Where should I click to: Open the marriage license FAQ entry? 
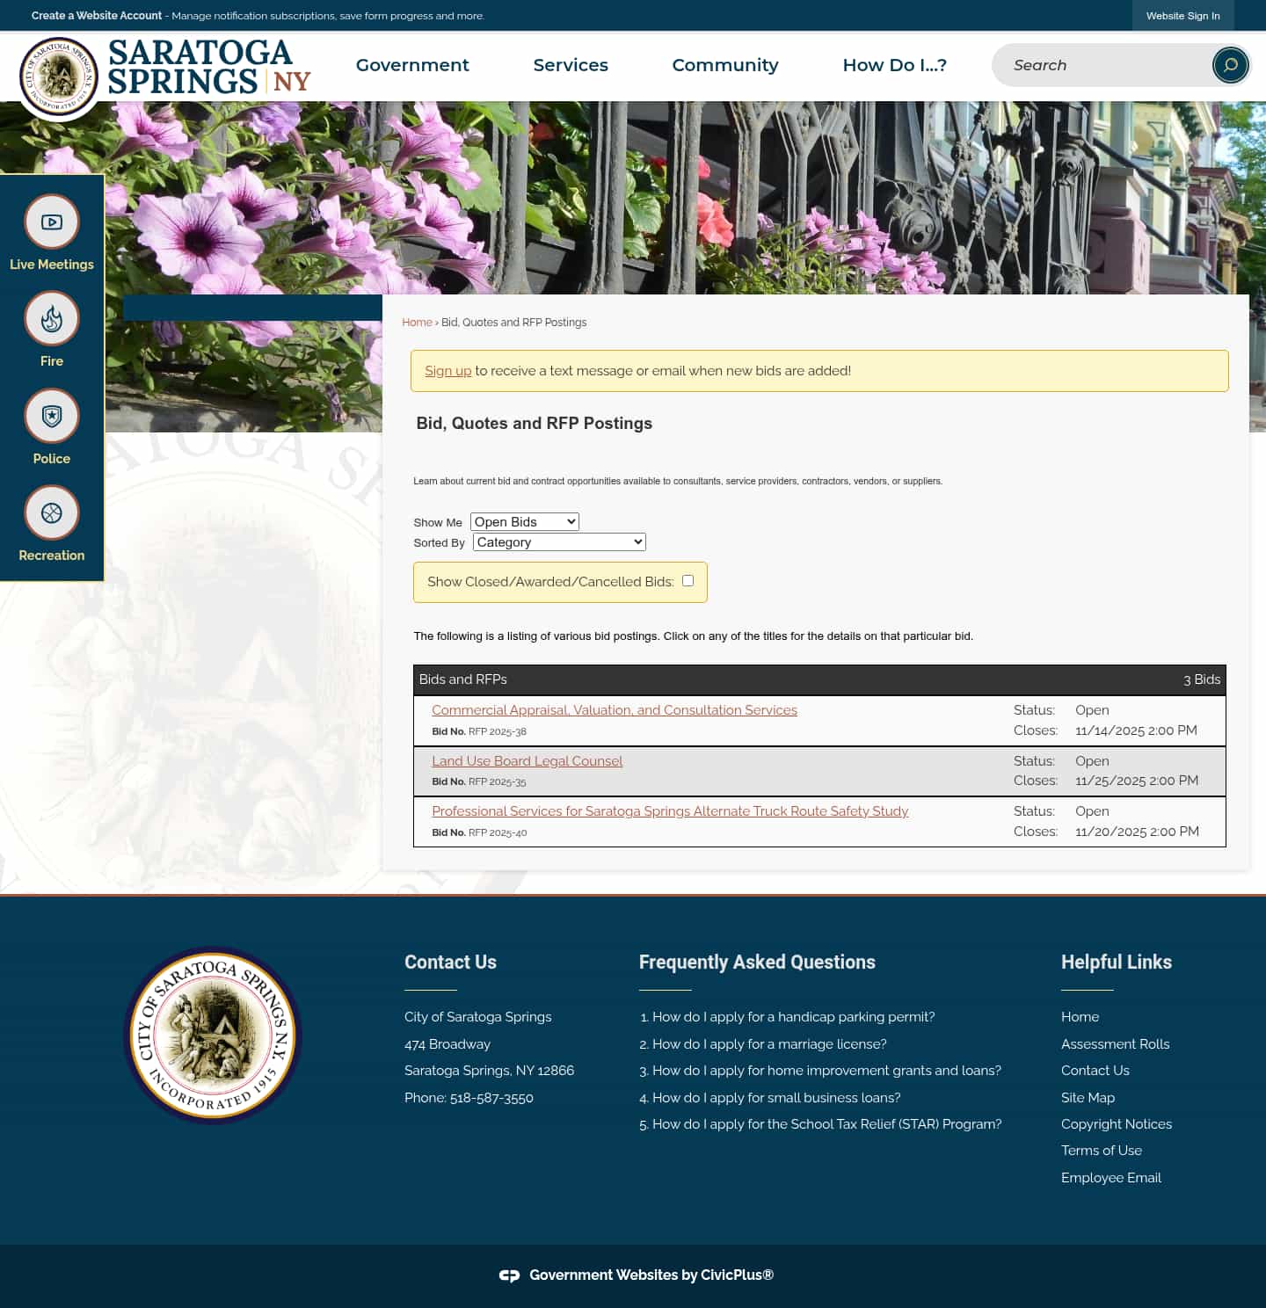tap(770, 1043)
